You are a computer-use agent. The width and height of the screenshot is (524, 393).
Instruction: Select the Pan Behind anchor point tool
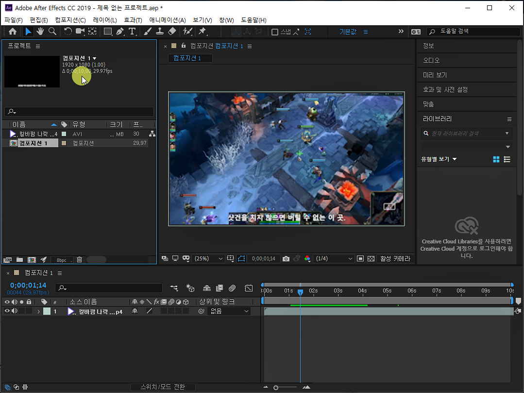pyautogui.click(x=92, y=32)
